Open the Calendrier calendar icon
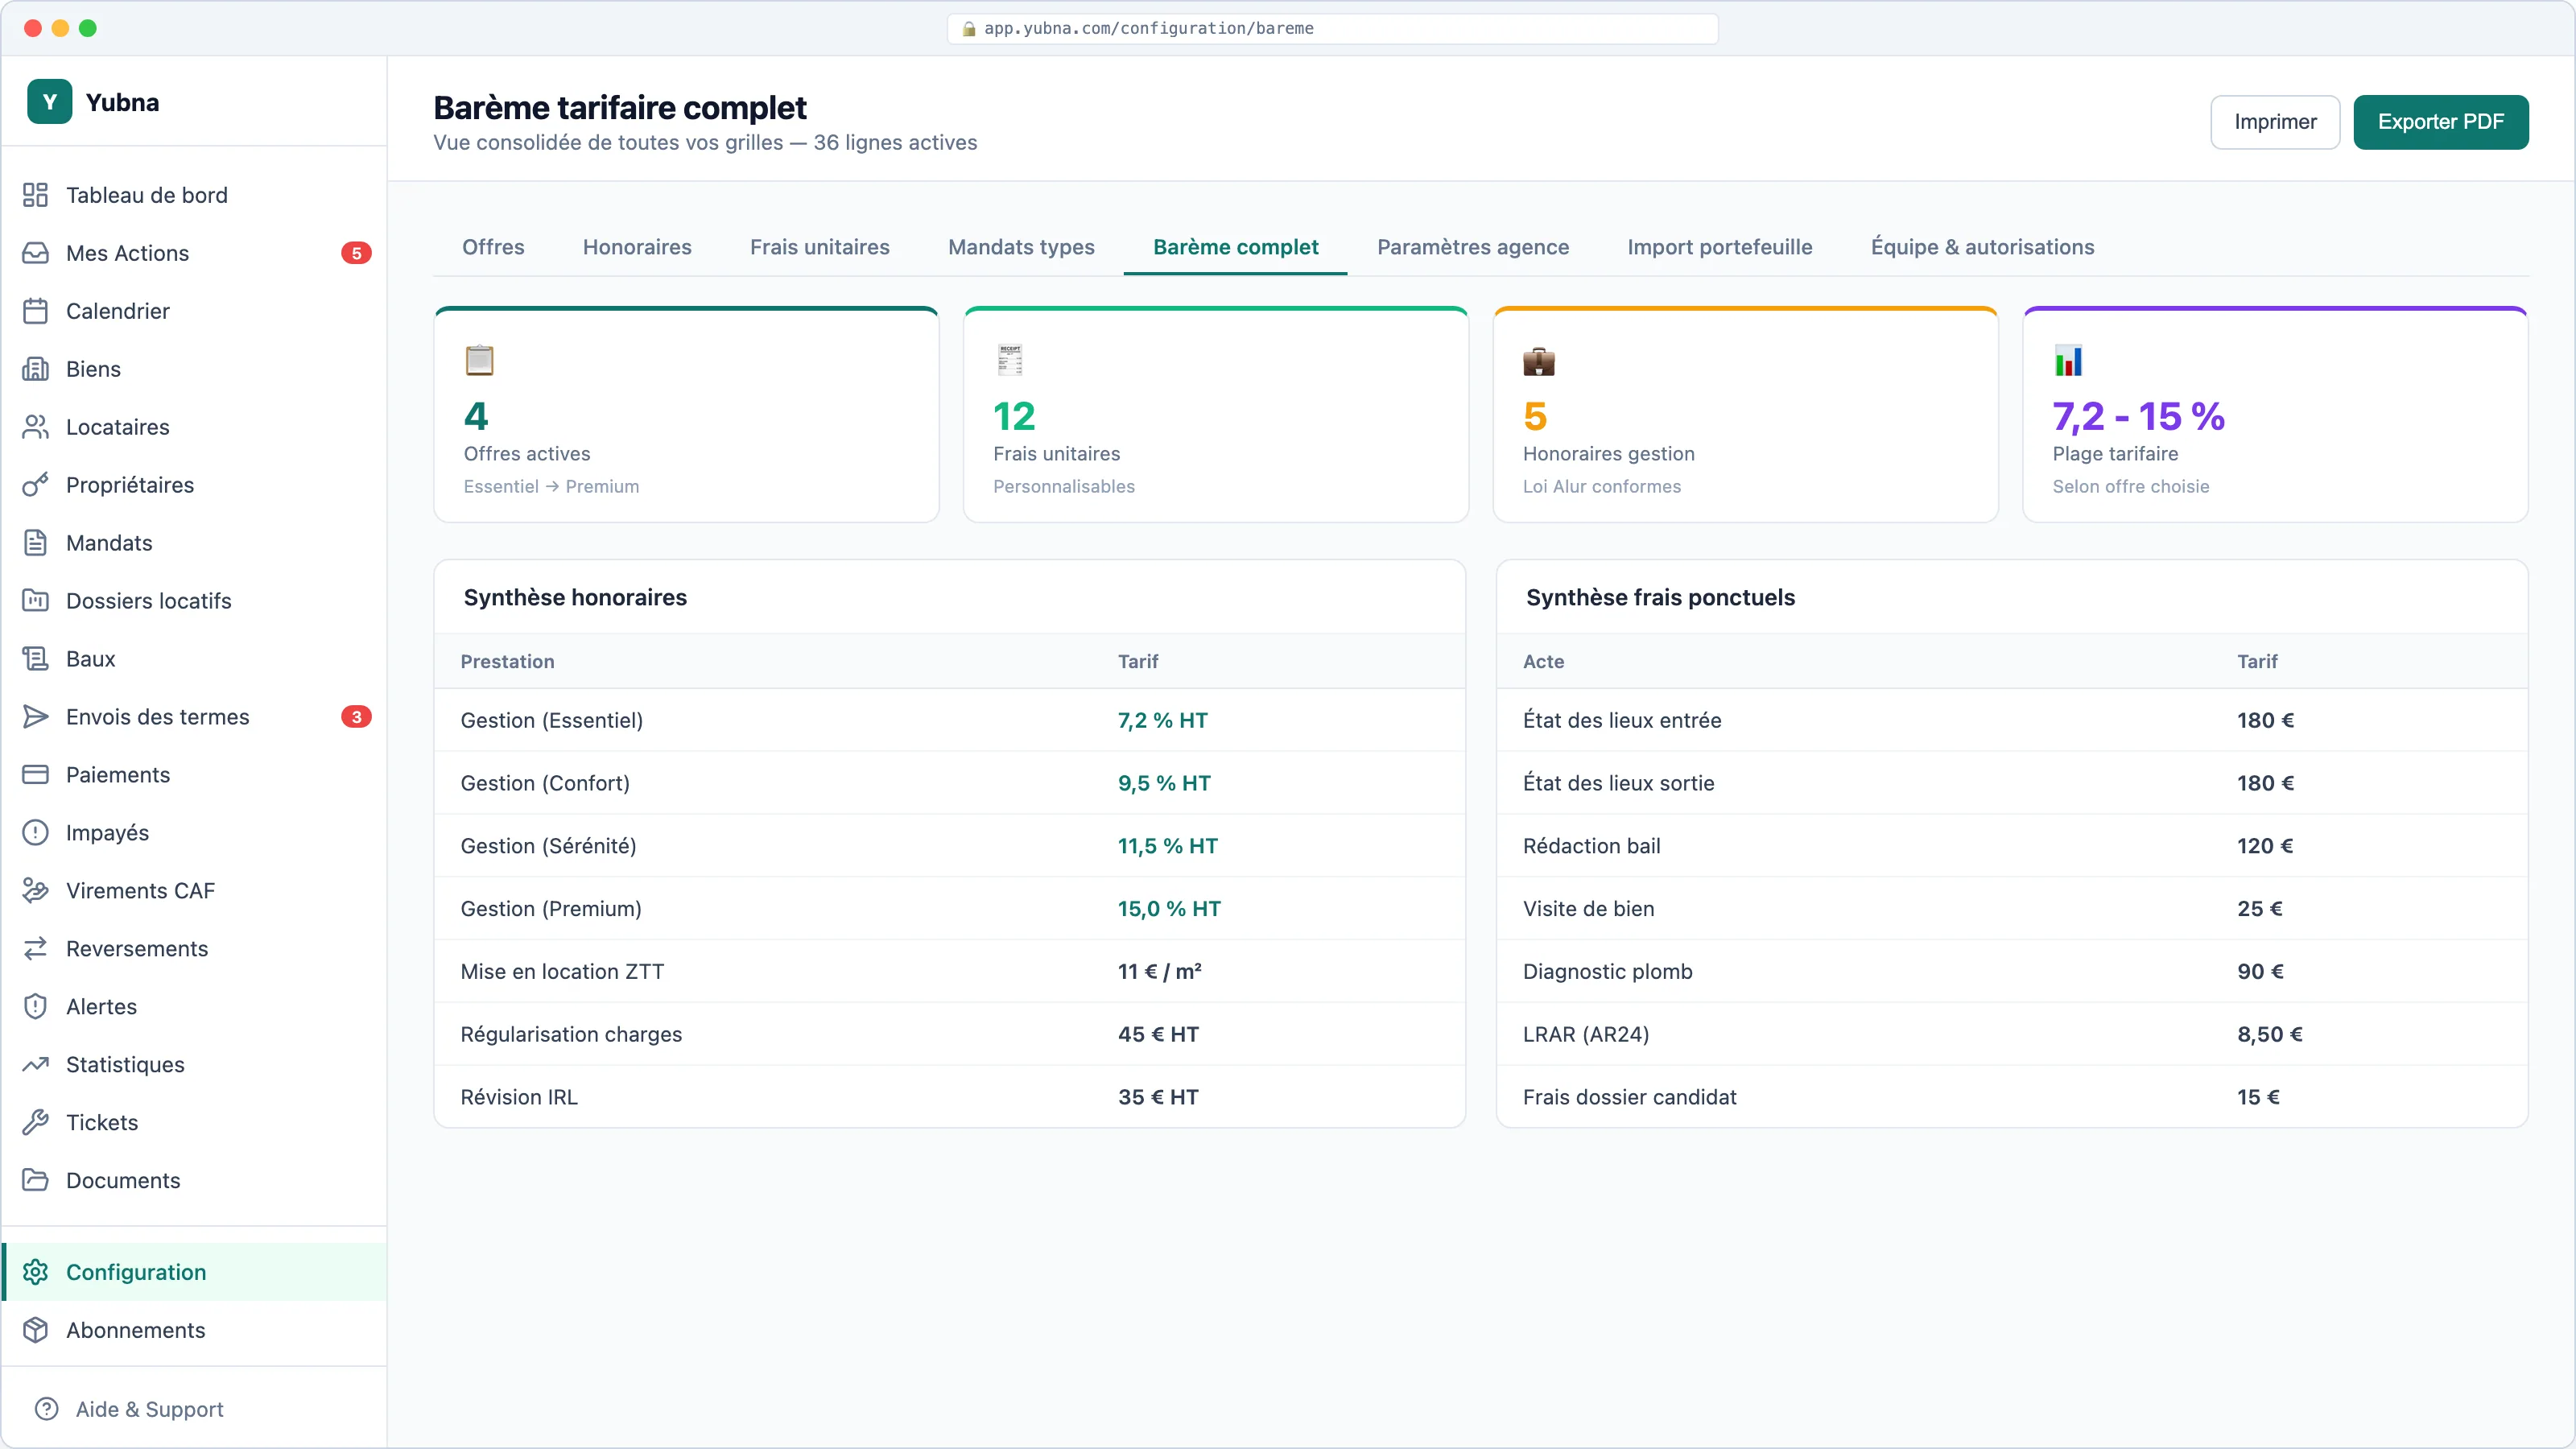This screenshot has height=1449, width=2576. pos(36,311)
